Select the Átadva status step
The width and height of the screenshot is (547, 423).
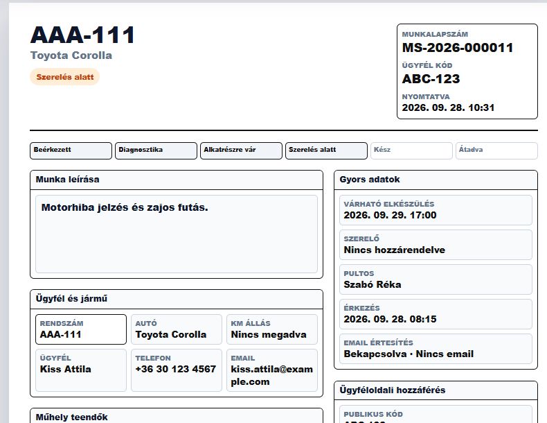point(496,150)
